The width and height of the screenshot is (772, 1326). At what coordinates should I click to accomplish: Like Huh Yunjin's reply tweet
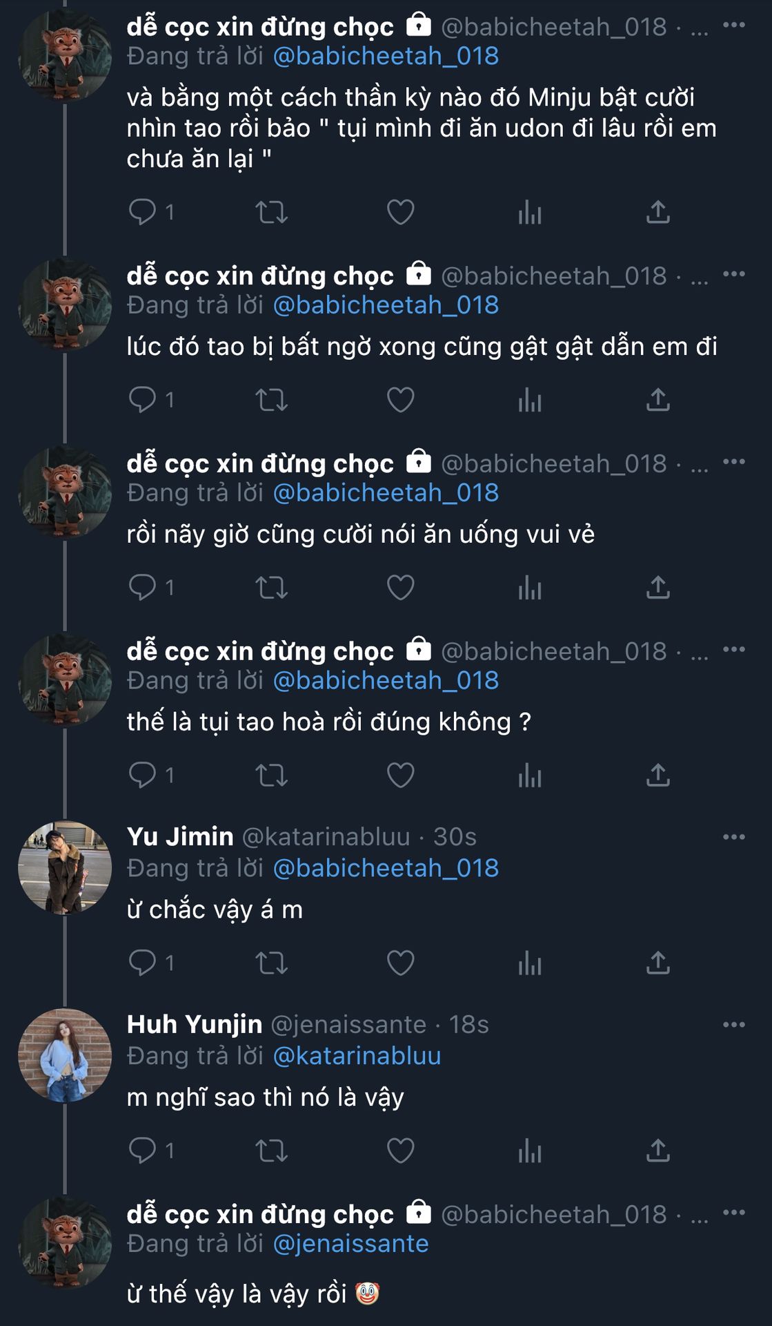click(400, 1151)
